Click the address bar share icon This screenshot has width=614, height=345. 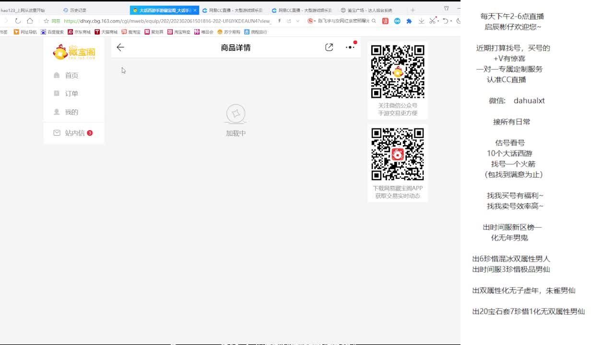289,21
